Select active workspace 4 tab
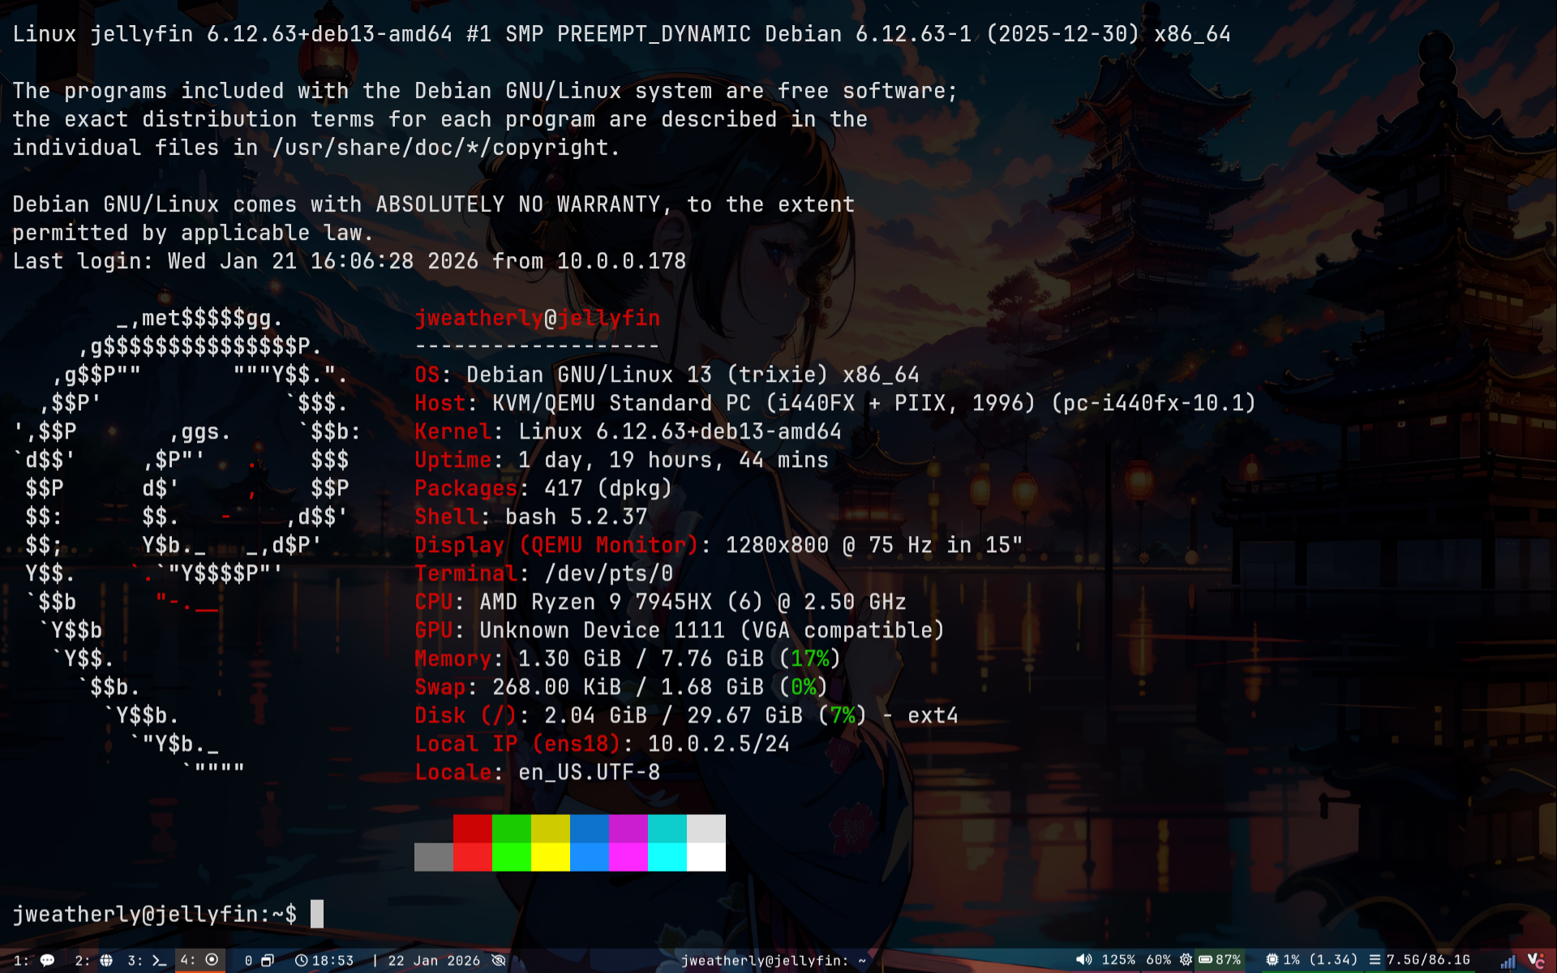This screenshot has height=973, width=1557. pyautogui.click(x=200, y=960)
